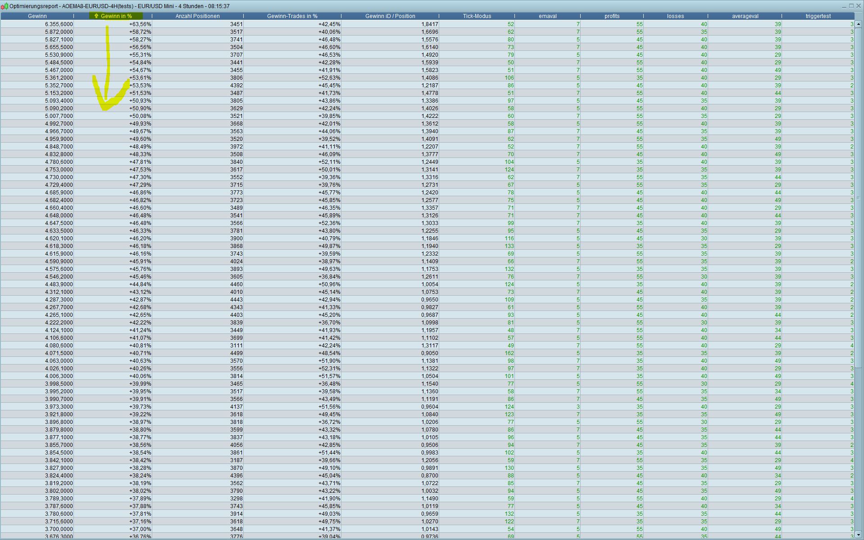Viewport: 864px width, 540px height.
Task: Click the Gewinn-Trades value +42,45%
Action: (329, 24)
